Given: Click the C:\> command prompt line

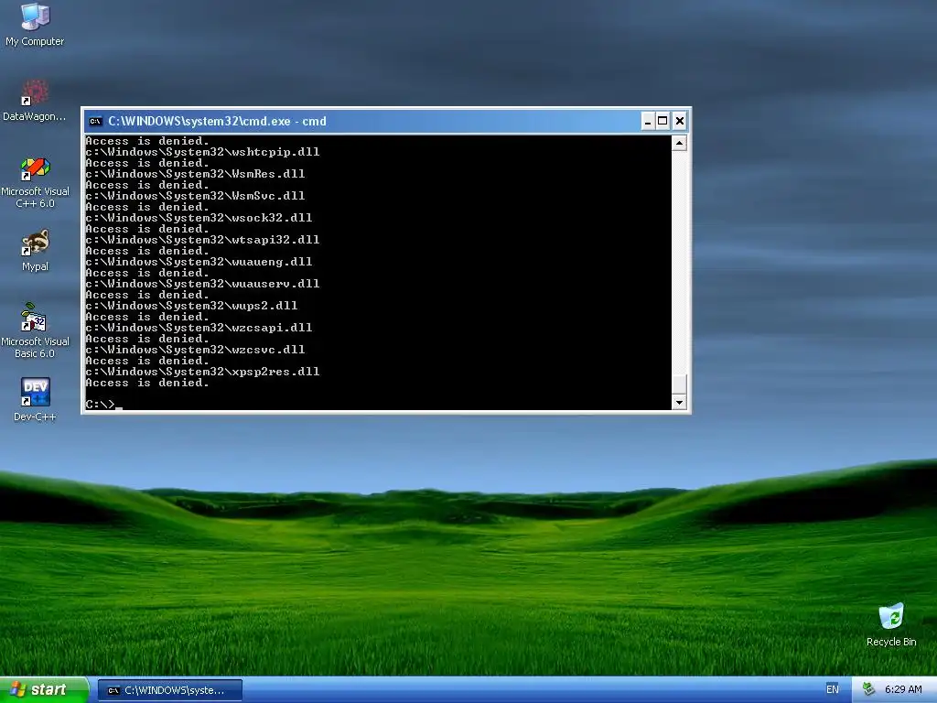Looking at the screenshot, I should (104, 405).
